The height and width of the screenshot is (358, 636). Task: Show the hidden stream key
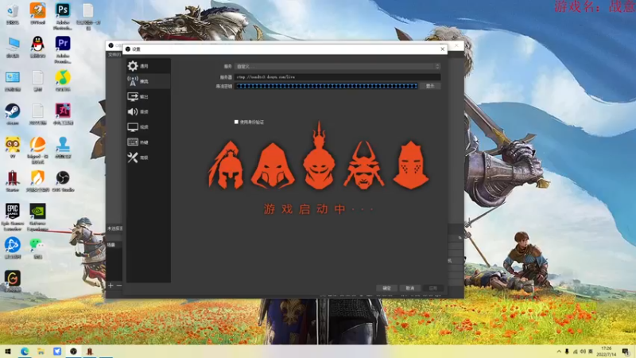pos(430,86)
